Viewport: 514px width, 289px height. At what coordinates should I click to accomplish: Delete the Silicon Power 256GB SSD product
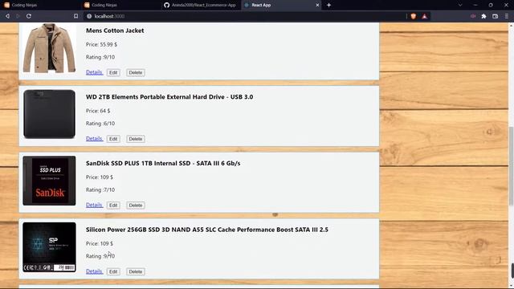click(136, 271)
